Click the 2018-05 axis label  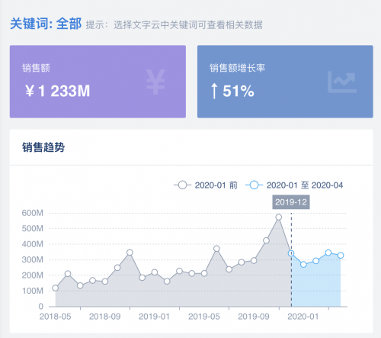click(x=55, y=317)
